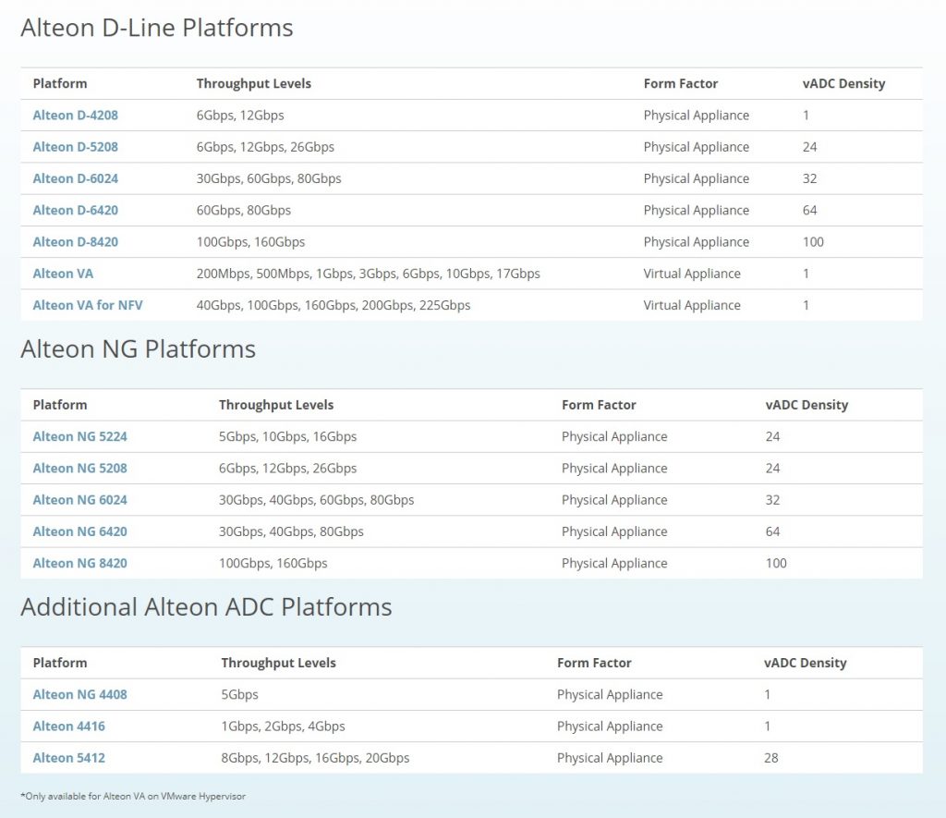
Task: Click 'Platform' header in D-Line table
Action: [x=60, y=83]
